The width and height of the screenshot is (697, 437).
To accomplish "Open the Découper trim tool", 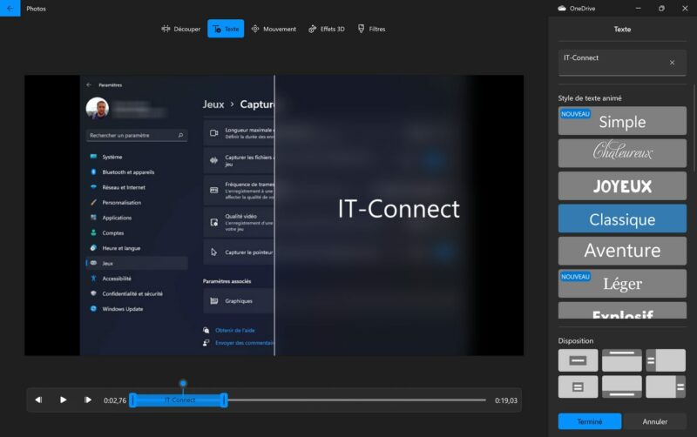I will coord(181,29).
